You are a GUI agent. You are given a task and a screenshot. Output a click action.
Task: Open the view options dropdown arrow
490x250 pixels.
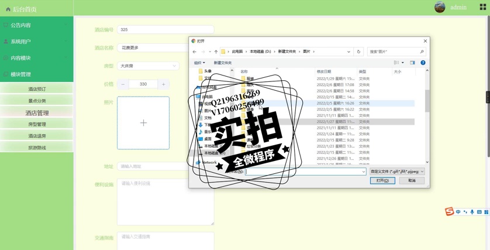[x=403, y=63]
